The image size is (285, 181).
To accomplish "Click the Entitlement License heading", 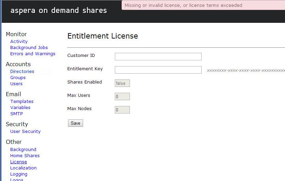I will tap(103, 36).
